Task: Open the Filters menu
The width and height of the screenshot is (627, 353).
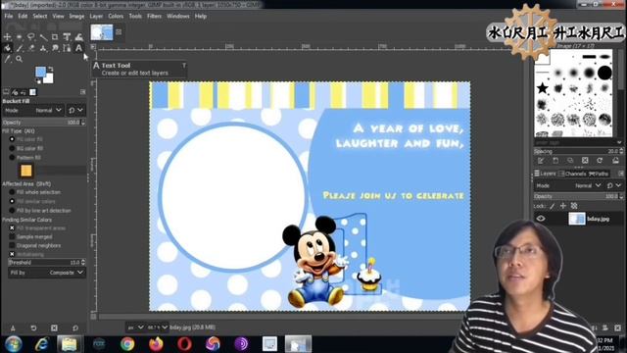Action: coord(154,17)
